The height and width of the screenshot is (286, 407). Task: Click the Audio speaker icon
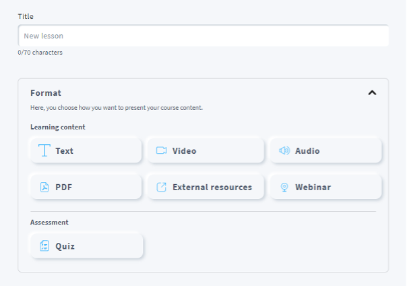284,151
